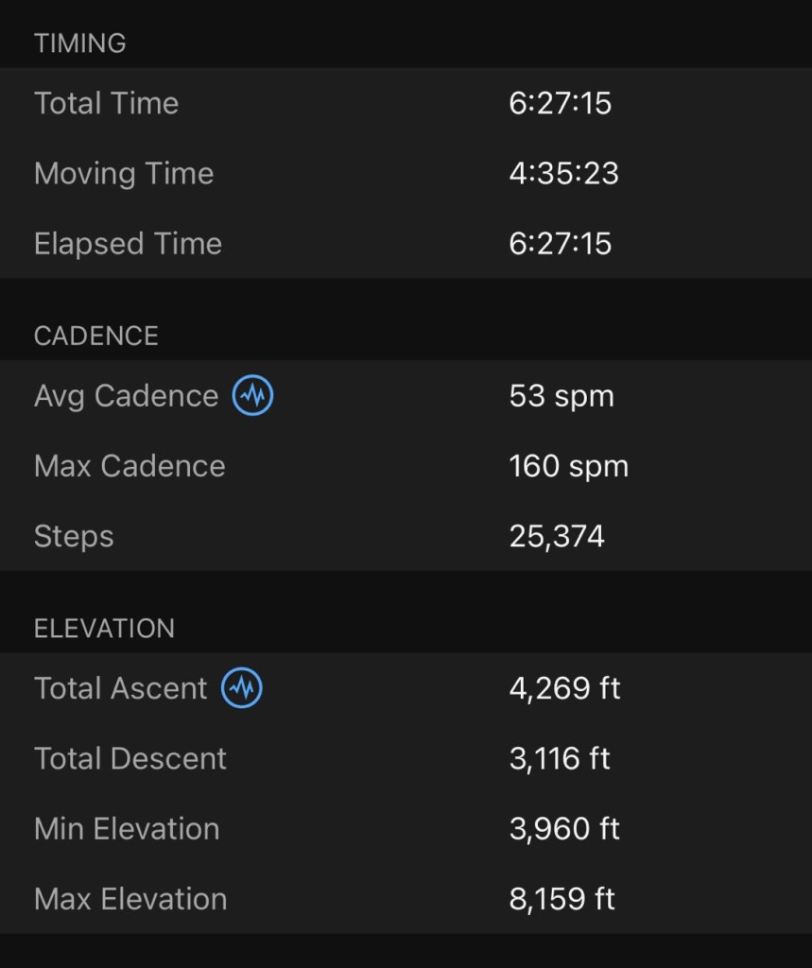Viewport: 812px width, 968px height.
Task: Tap the Total Ascent info icon
Action: point(242,689)
